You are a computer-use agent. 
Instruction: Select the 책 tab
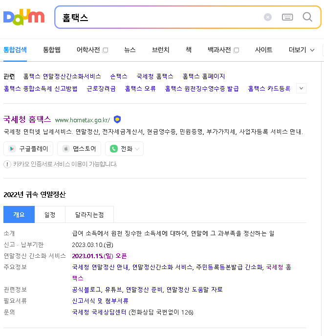point(189,50)
